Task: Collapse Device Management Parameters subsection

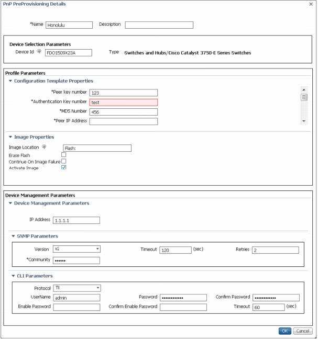Action: [x=10, y=203]
